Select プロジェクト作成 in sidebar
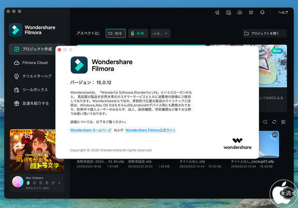Image resolution: width=298 pixels, height=208 pixels. coord(37,49)
